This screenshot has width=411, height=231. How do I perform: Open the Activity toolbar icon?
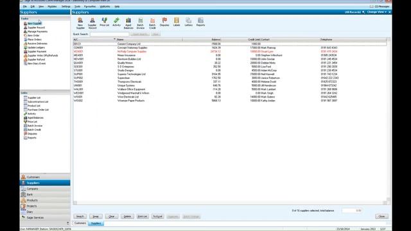click(x=116, y=22)
